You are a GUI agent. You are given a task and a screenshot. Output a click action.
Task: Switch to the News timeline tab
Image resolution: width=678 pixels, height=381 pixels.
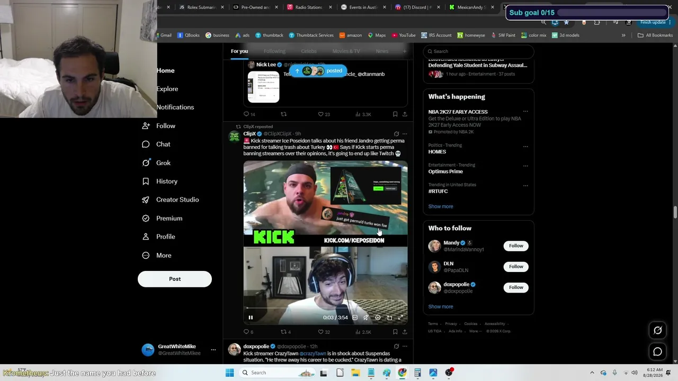382,51
